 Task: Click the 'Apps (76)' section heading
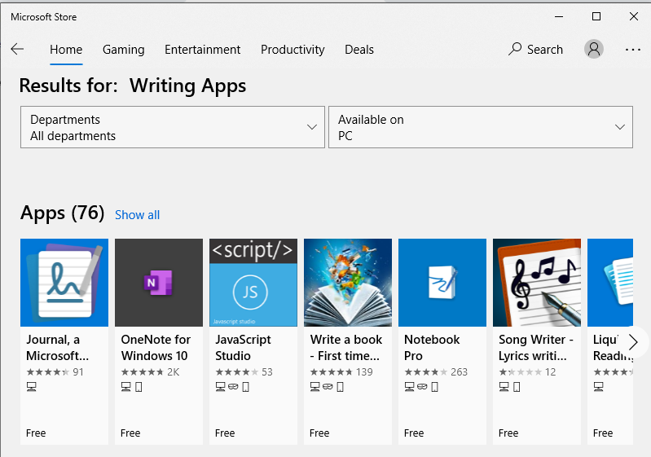62,213
